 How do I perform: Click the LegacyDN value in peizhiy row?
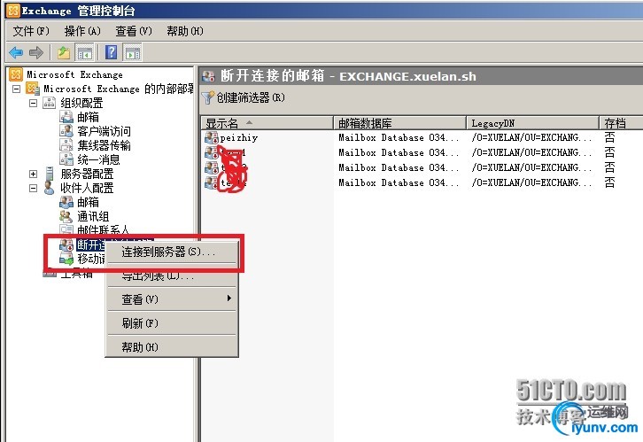531,137
